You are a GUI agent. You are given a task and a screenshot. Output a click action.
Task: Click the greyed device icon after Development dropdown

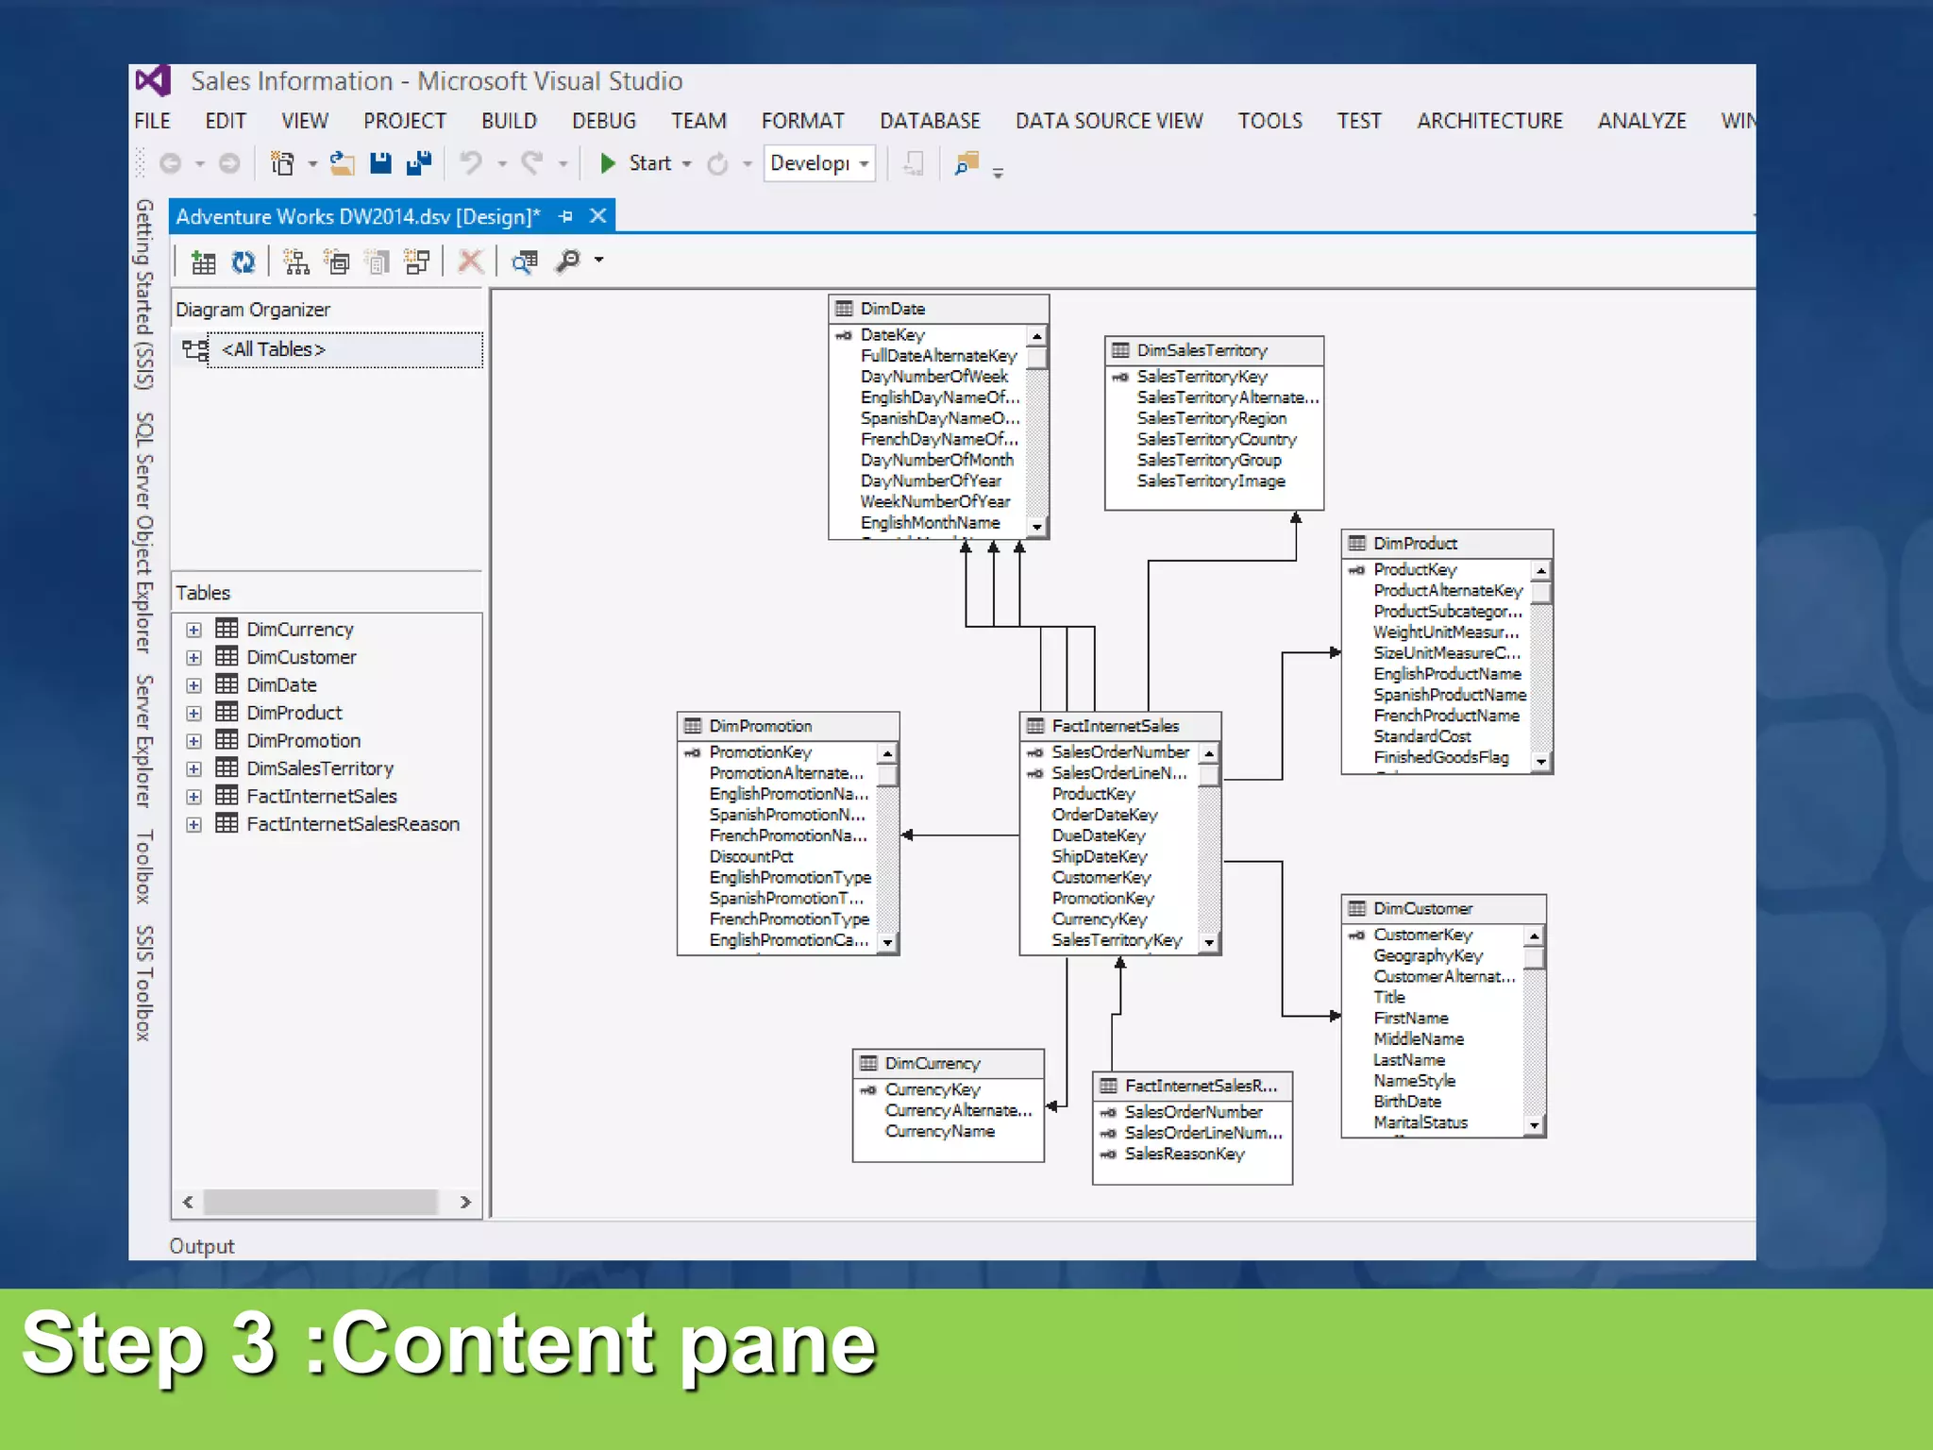pyautogui.click(x=913, y=163)
